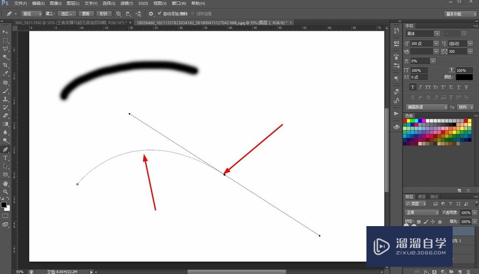Switch to the 通道 tab
The width and height of the screenshot is (479, 274).
tap(422, 196)
